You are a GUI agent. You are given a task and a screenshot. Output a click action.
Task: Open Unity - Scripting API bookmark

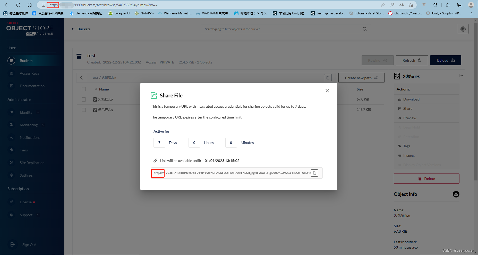pos(443,13)
